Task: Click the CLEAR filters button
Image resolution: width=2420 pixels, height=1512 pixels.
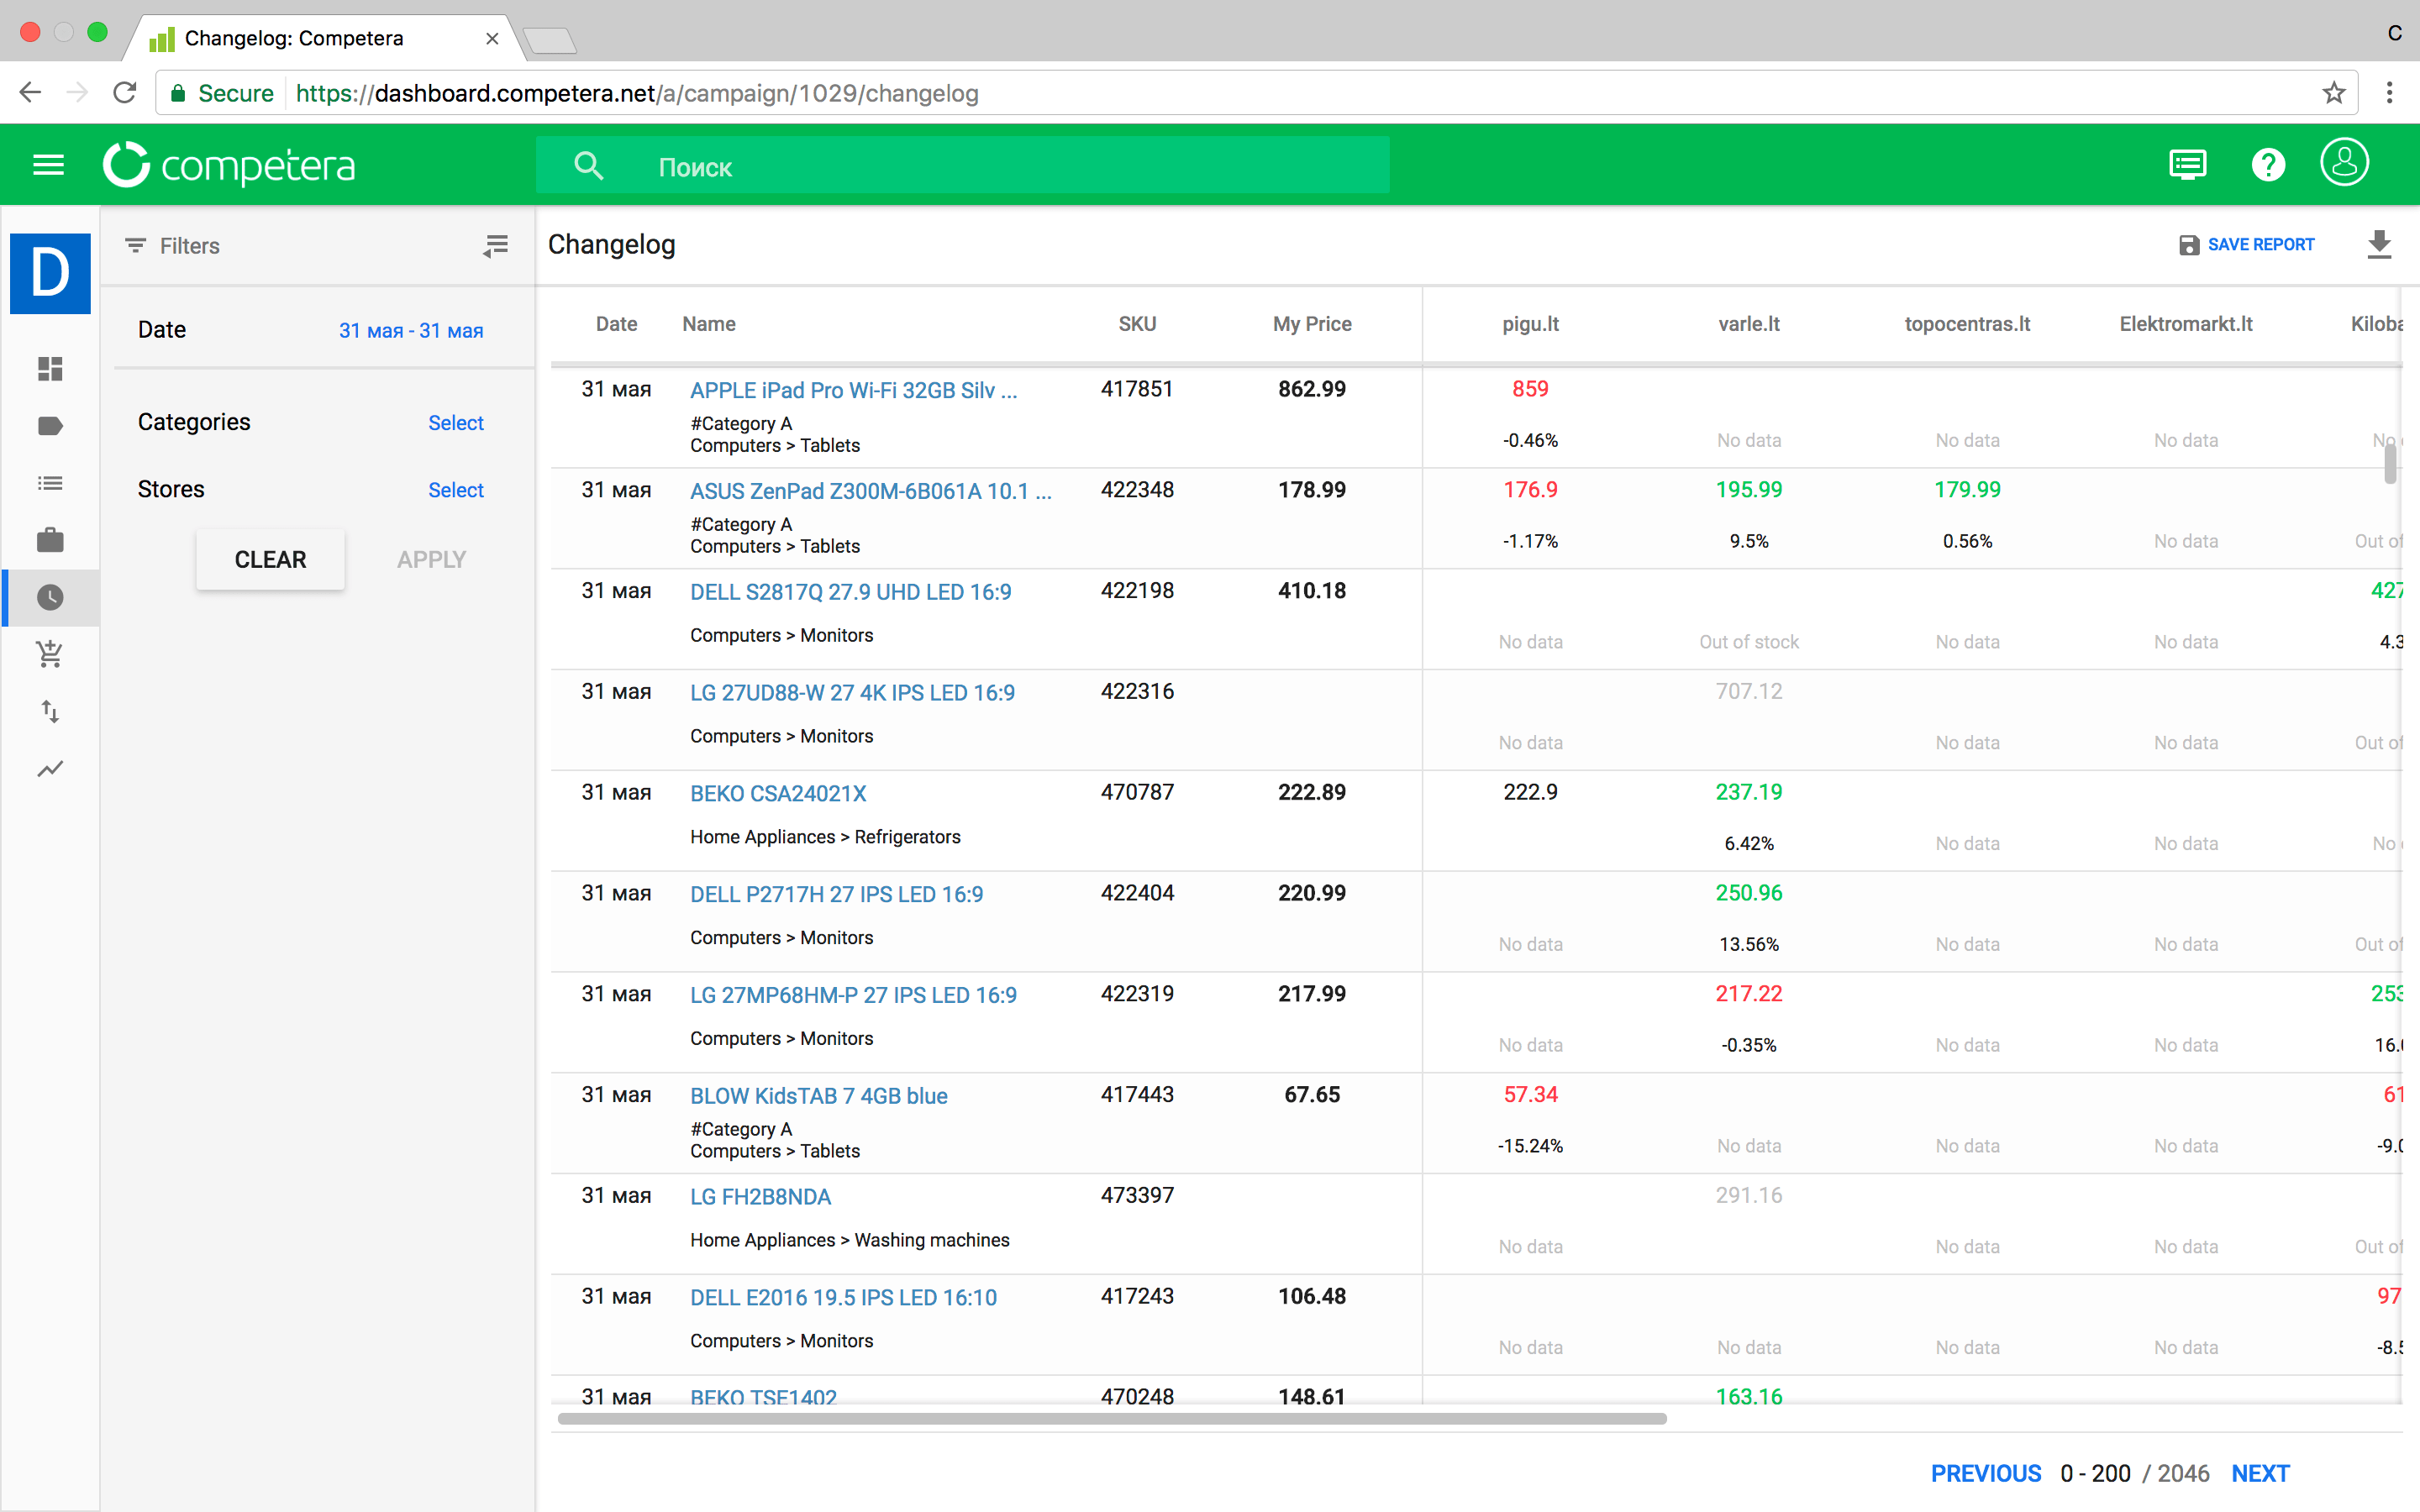Action: coord(270,559)
